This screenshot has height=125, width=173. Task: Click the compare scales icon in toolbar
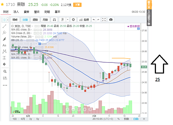tap(54, 20)
